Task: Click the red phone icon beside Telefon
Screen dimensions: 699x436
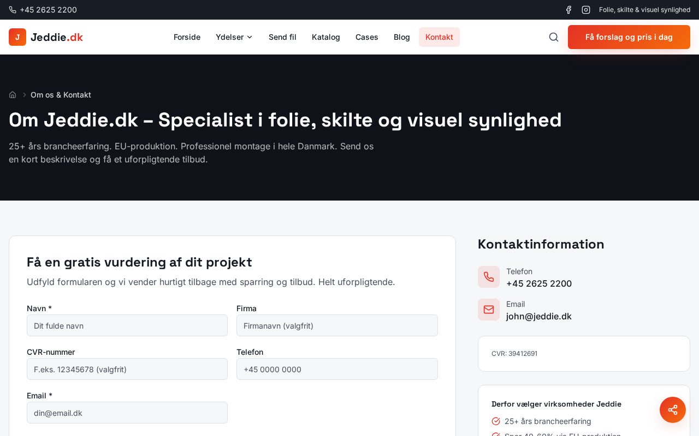Action: (x=489, y=277)
